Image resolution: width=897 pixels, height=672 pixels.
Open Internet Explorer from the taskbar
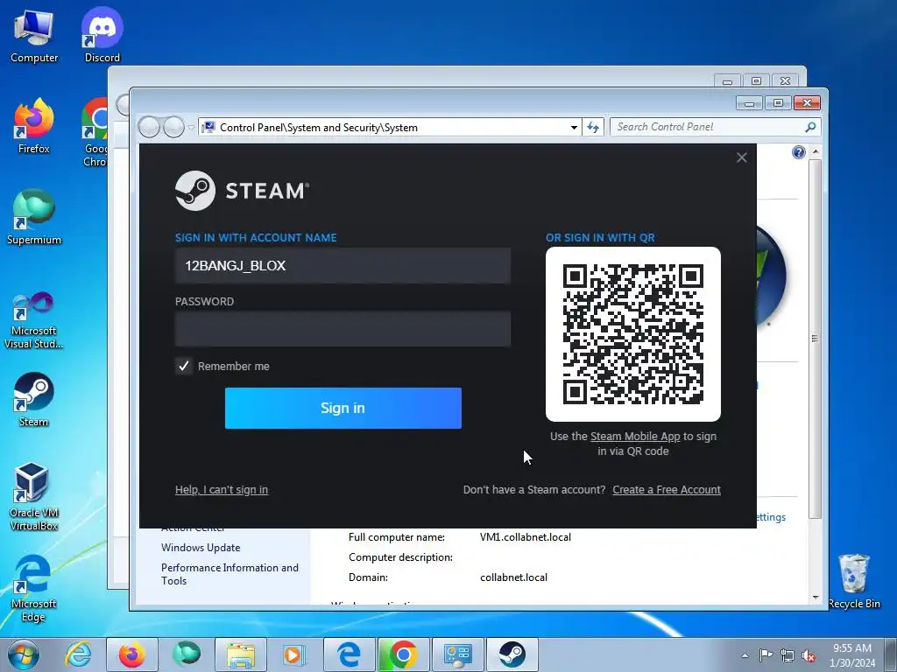(x=78, y=654)
